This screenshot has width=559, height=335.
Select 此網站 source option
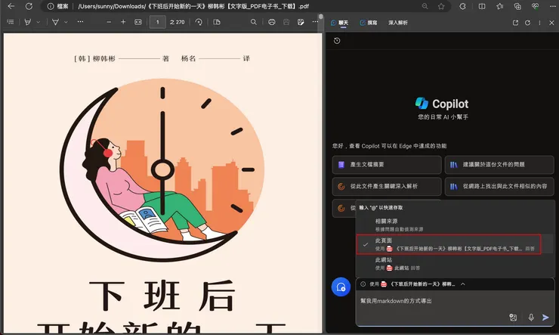tap(455, 264)
